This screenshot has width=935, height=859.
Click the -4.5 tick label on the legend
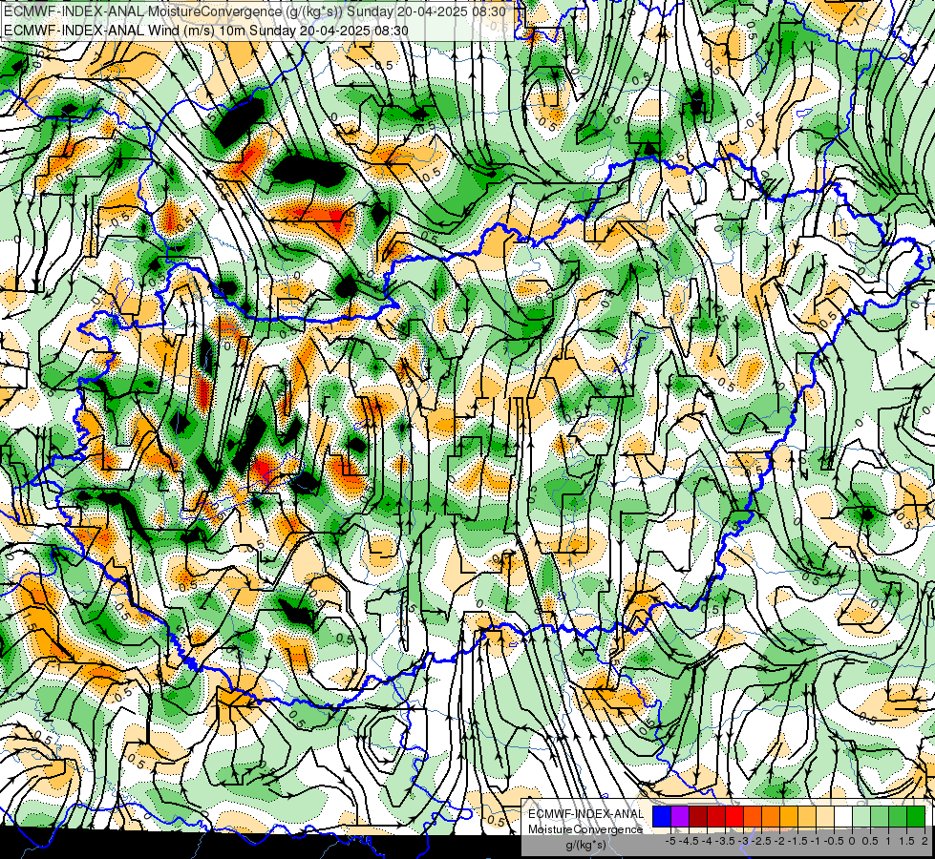coord(690,841)
